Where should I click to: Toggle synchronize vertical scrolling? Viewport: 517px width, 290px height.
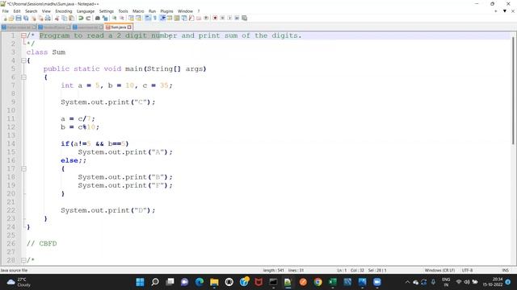click(x=131, y=18)
